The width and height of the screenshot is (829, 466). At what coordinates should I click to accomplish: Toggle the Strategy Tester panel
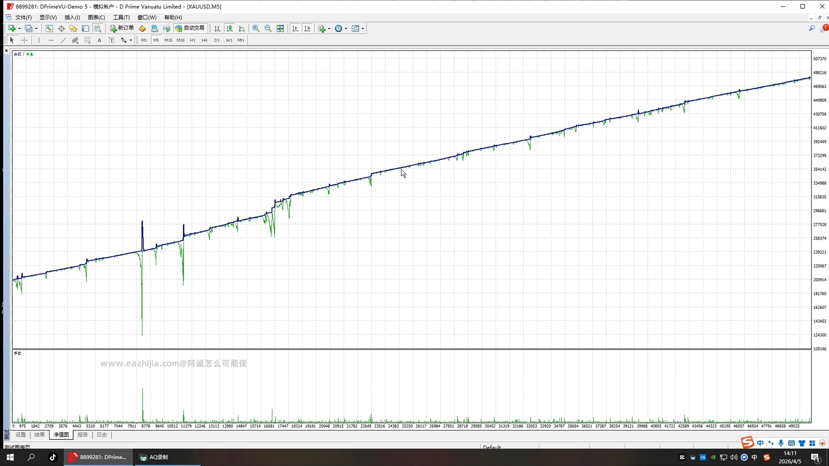[98, 28]
